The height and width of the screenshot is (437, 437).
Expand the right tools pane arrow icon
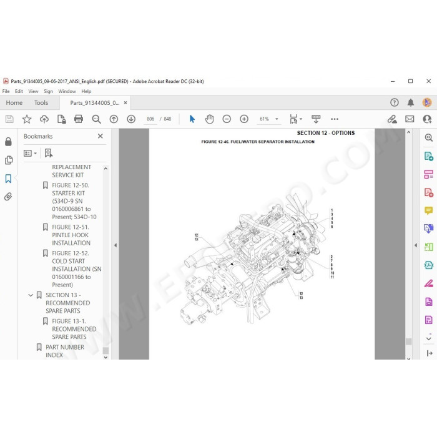coord(430,353)
